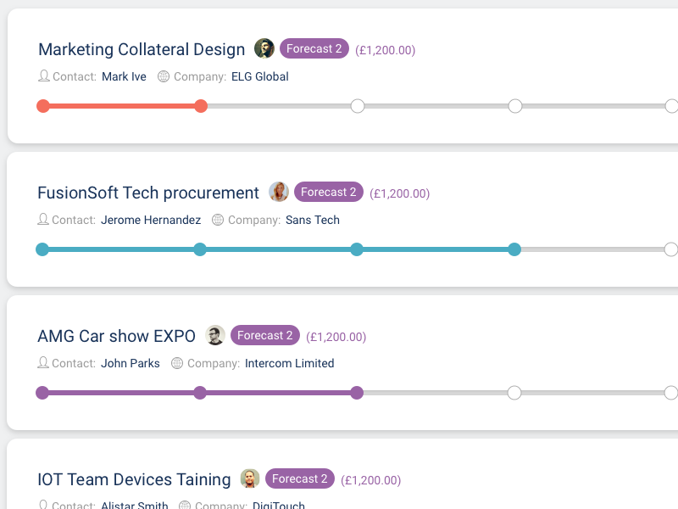The height and width of the screenshot is (509, 678).
Task: Open company Intercom Limited
Action: point(289,363)
